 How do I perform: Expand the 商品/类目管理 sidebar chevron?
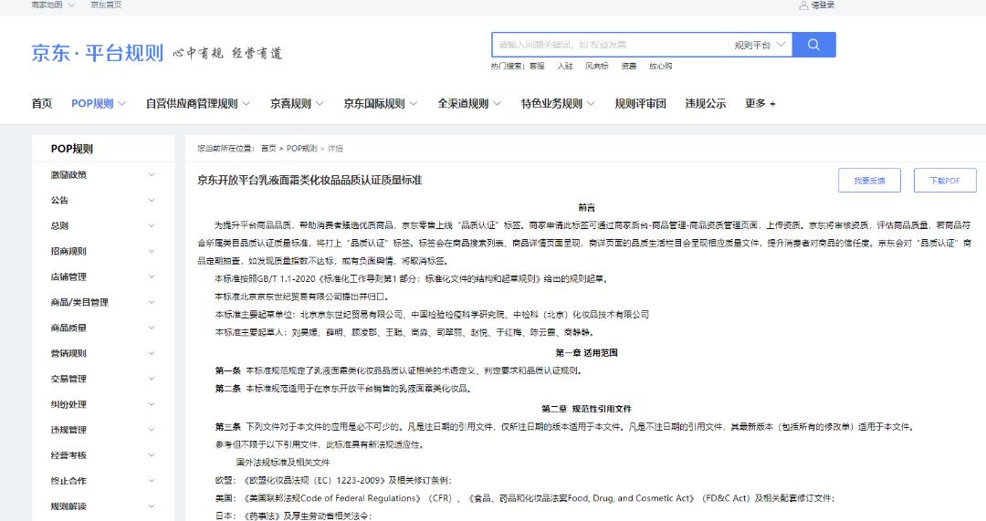pyautogui.click(x=152, y=303)
